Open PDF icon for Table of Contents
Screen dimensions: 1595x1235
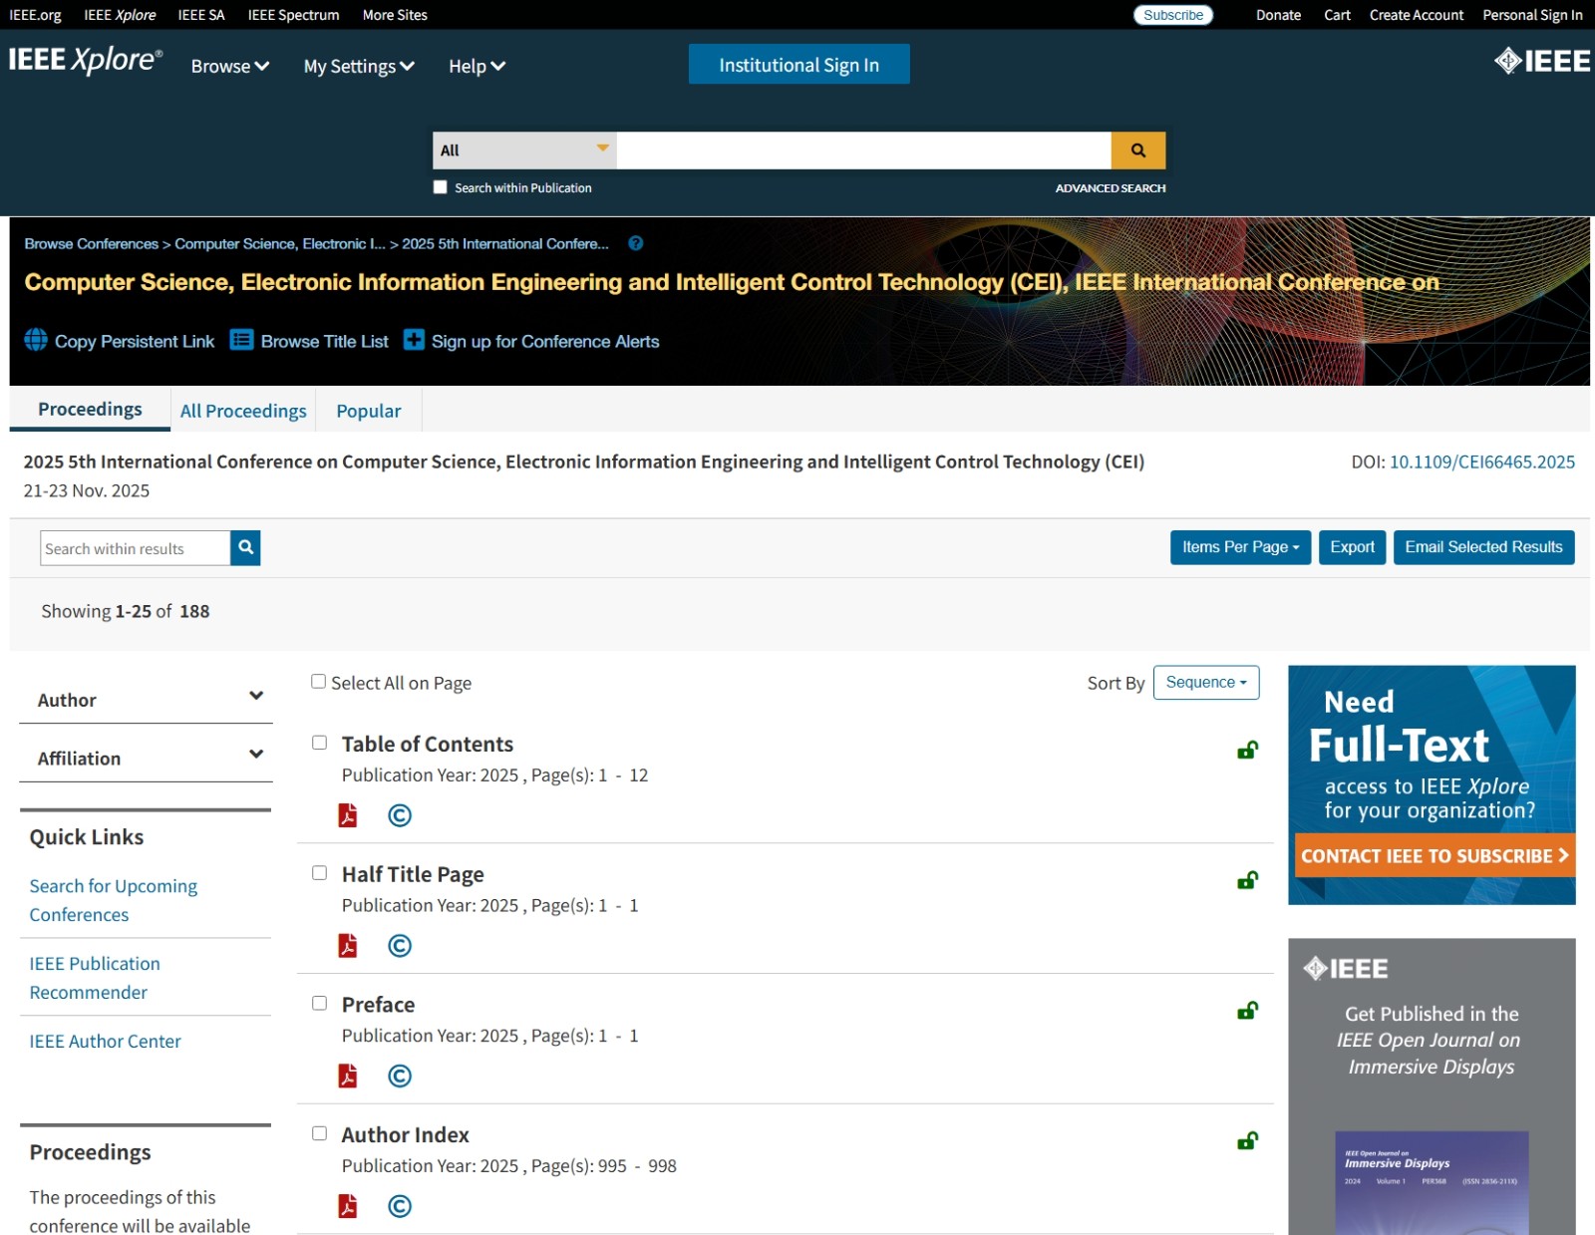(x=347, y=815)
